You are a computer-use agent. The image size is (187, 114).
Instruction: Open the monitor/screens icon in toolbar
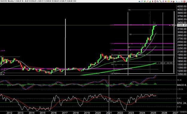coord(158,1)
